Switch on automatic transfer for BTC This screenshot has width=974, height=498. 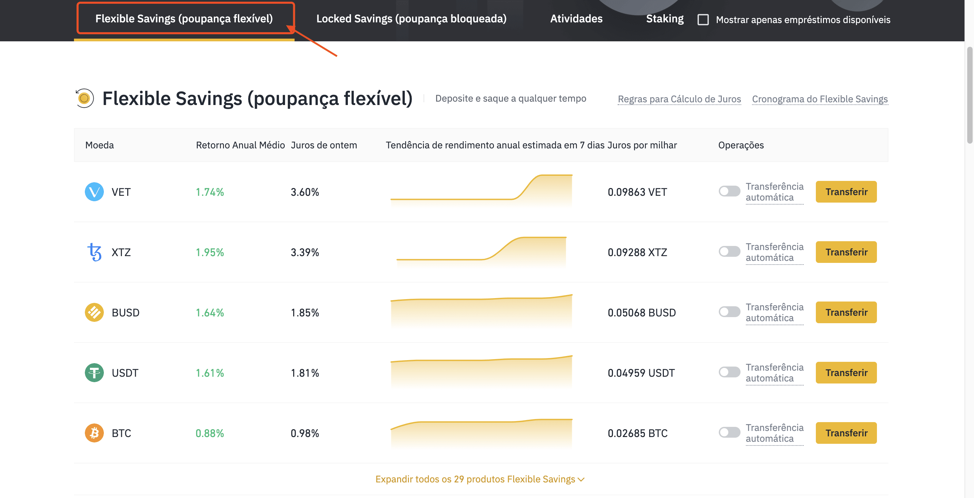pos(729,433)
